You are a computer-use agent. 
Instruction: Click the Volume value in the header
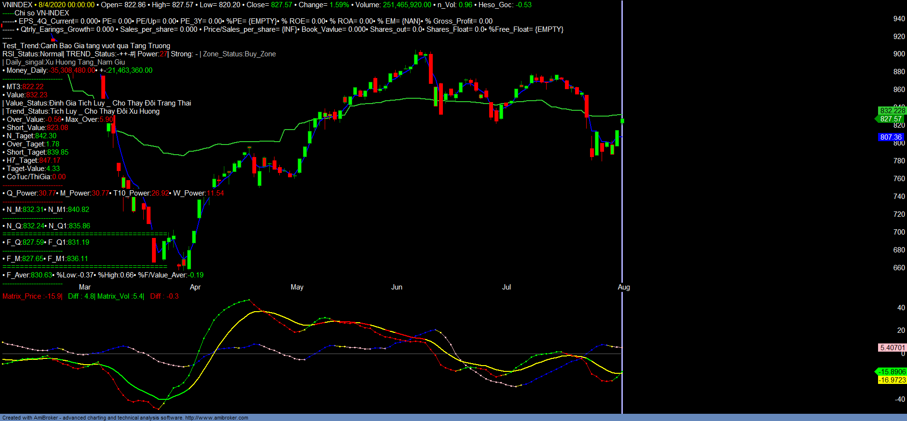pyautogui.click(x=407, y=5)
